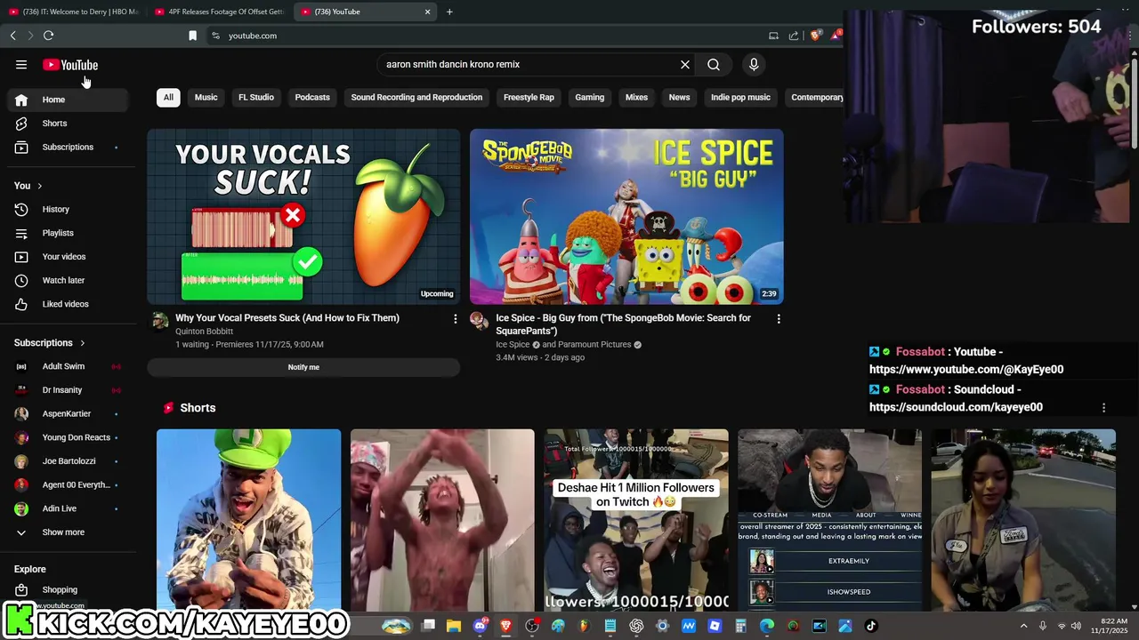Open Playlists in the sidebar
The image size is (1139, 640).
coord(68,233)
